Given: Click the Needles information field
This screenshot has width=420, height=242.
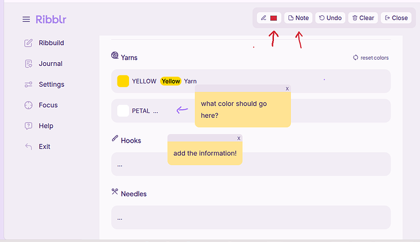Looking at the screenshot, I should [x=251, y=218].
